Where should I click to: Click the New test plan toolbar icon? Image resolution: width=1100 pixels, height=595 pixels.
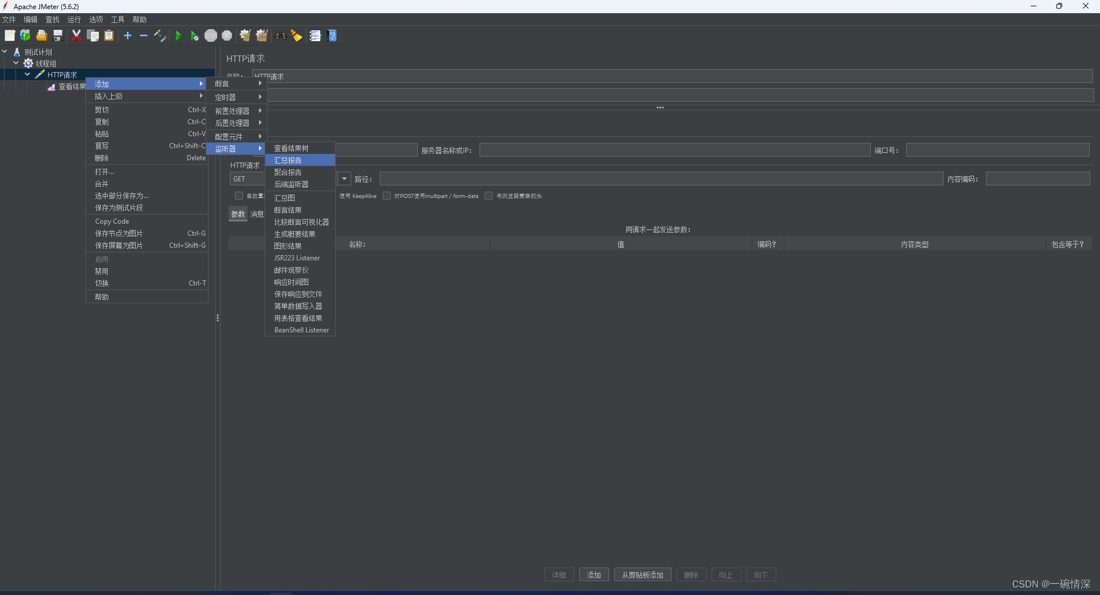10,35
